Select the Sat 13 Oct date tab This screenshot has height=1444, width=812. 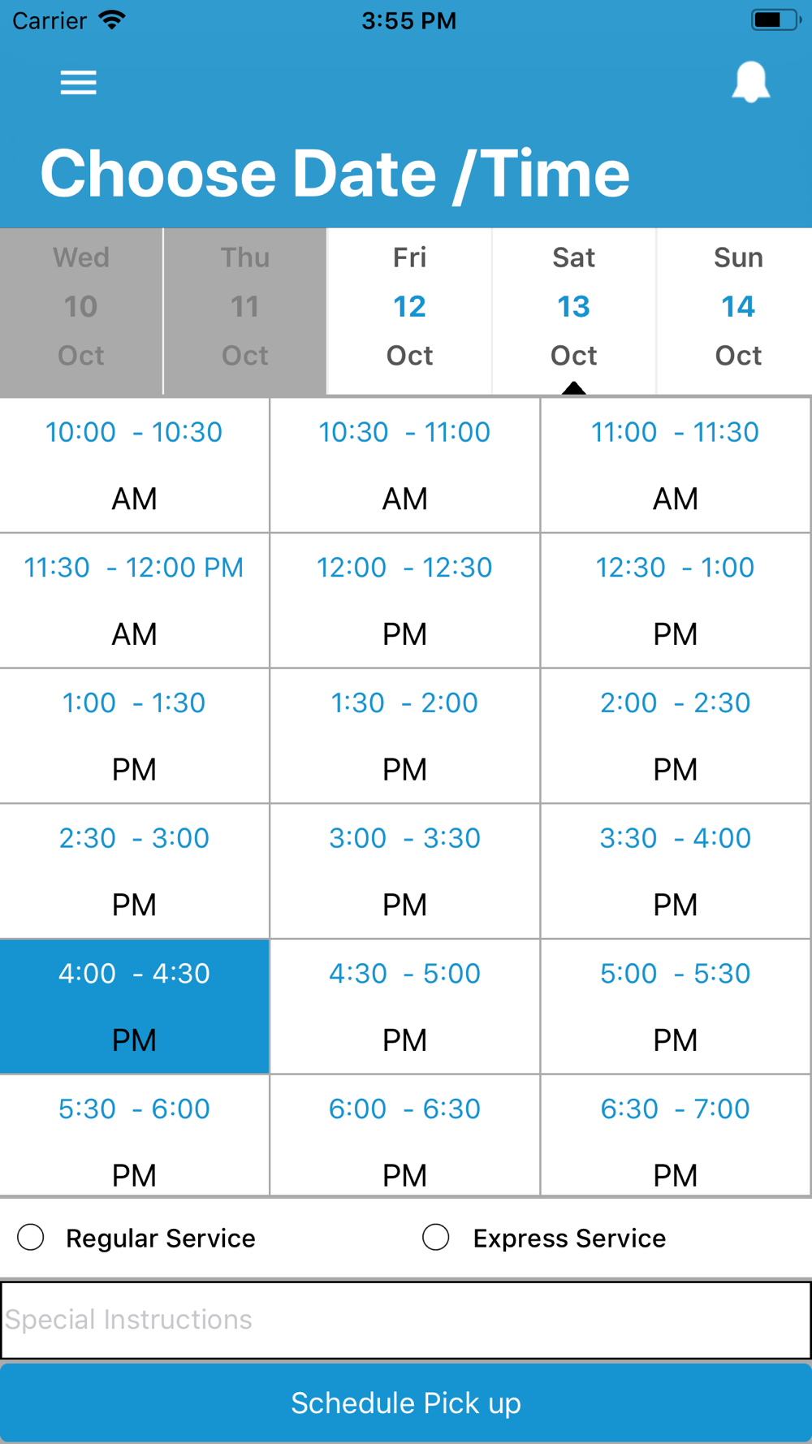point(573,311)
